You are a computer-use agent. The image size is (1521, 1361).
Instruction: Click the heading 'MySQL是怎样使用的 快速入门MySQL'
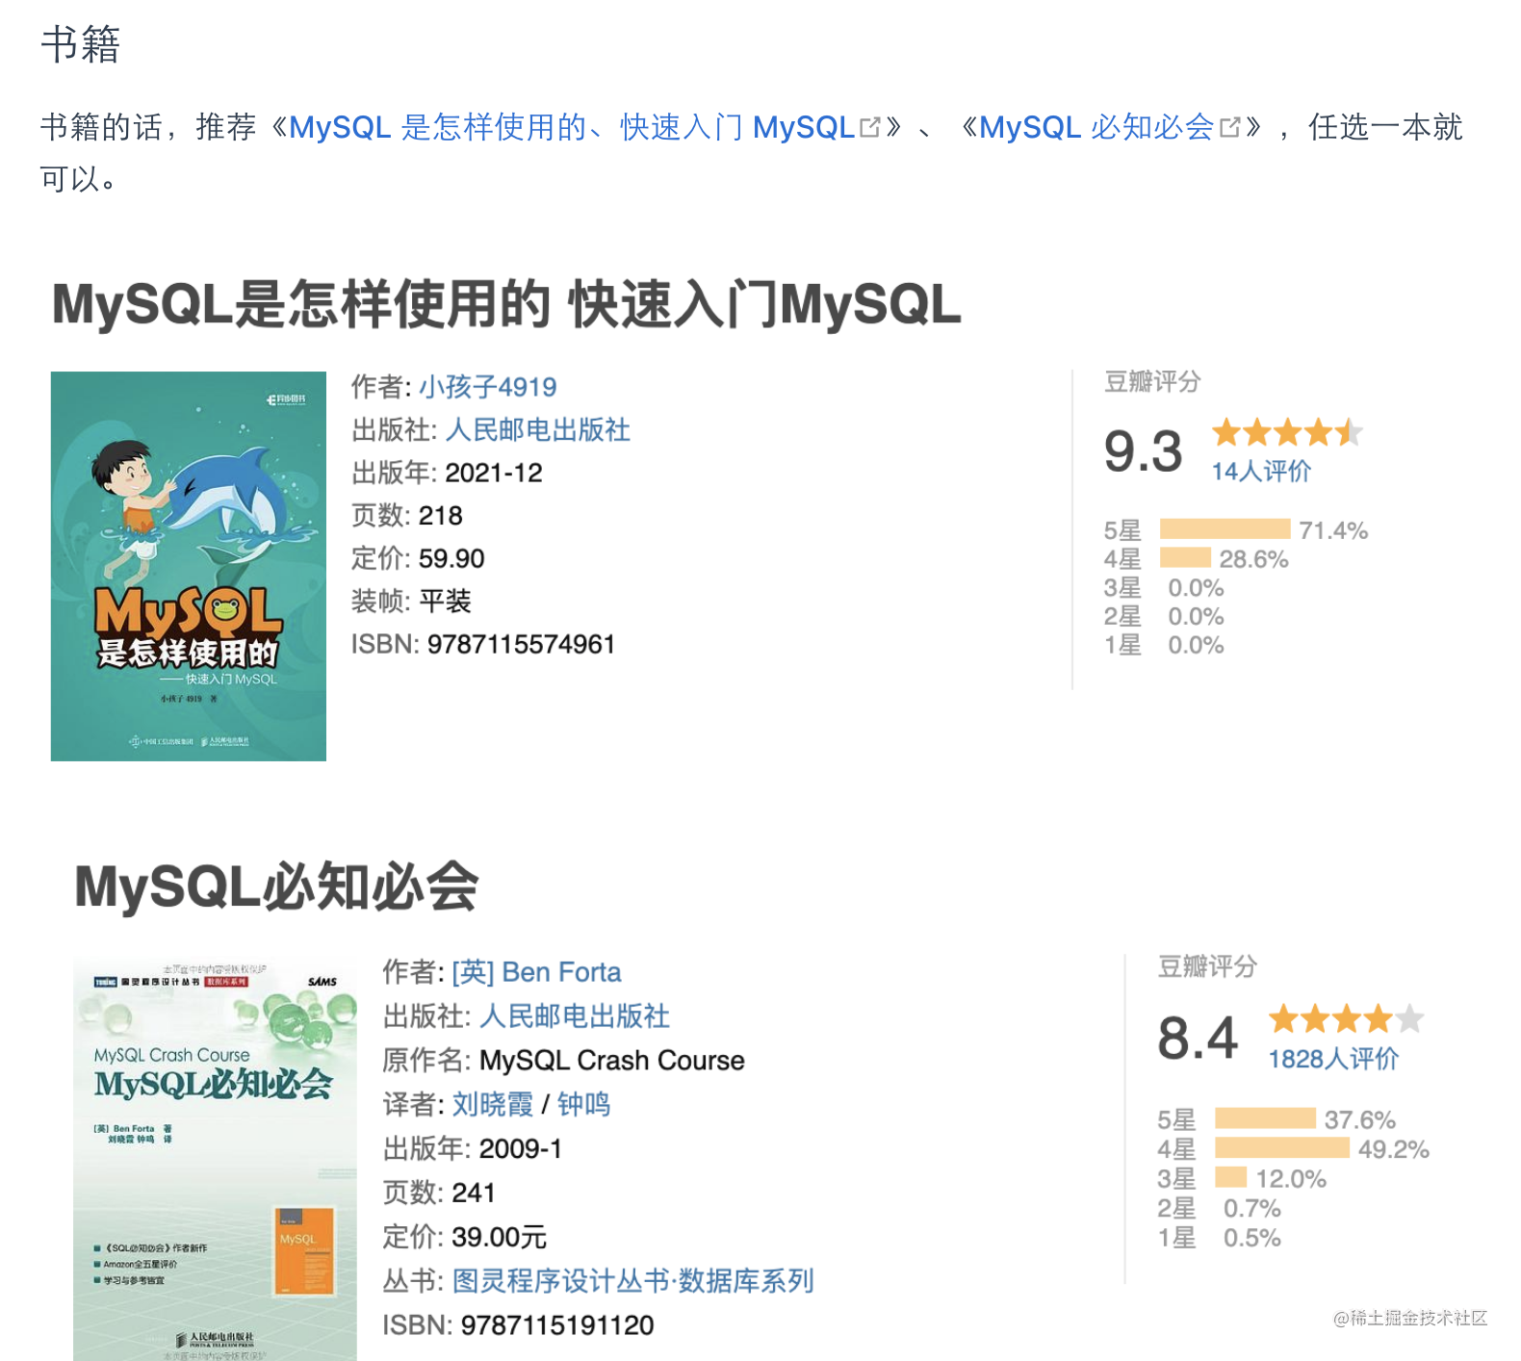[506, 304]
